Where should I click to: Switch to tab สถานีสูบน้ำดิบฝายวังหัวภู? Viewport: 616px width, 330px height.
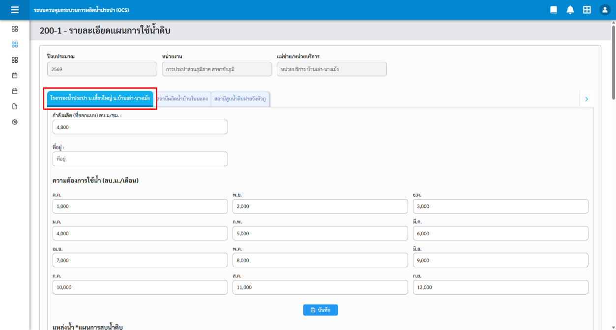[240, 99]
